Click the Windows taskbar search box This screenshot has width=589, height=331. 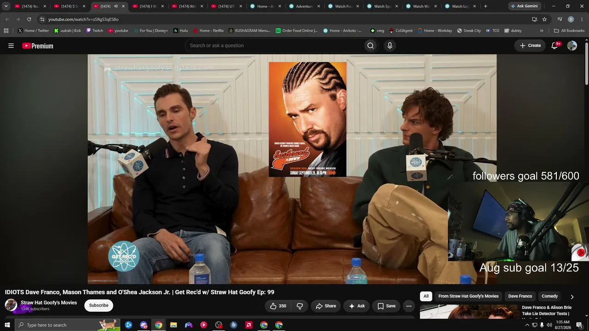[x=67, y=325]
